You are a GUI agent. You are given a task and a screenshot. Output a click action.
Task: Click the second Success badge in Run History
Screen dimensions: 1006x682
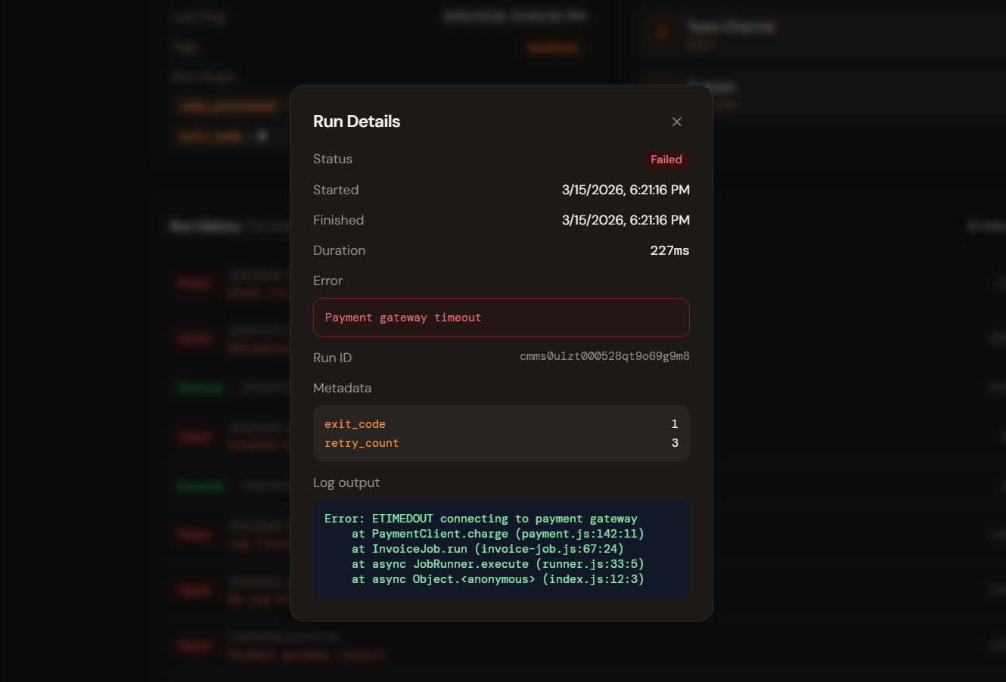pos(200,485)
